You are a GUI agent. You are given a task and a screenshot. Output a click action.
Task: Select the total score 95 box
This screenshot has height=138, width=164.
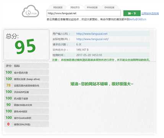pyautogui.click(x=26, y=45)
